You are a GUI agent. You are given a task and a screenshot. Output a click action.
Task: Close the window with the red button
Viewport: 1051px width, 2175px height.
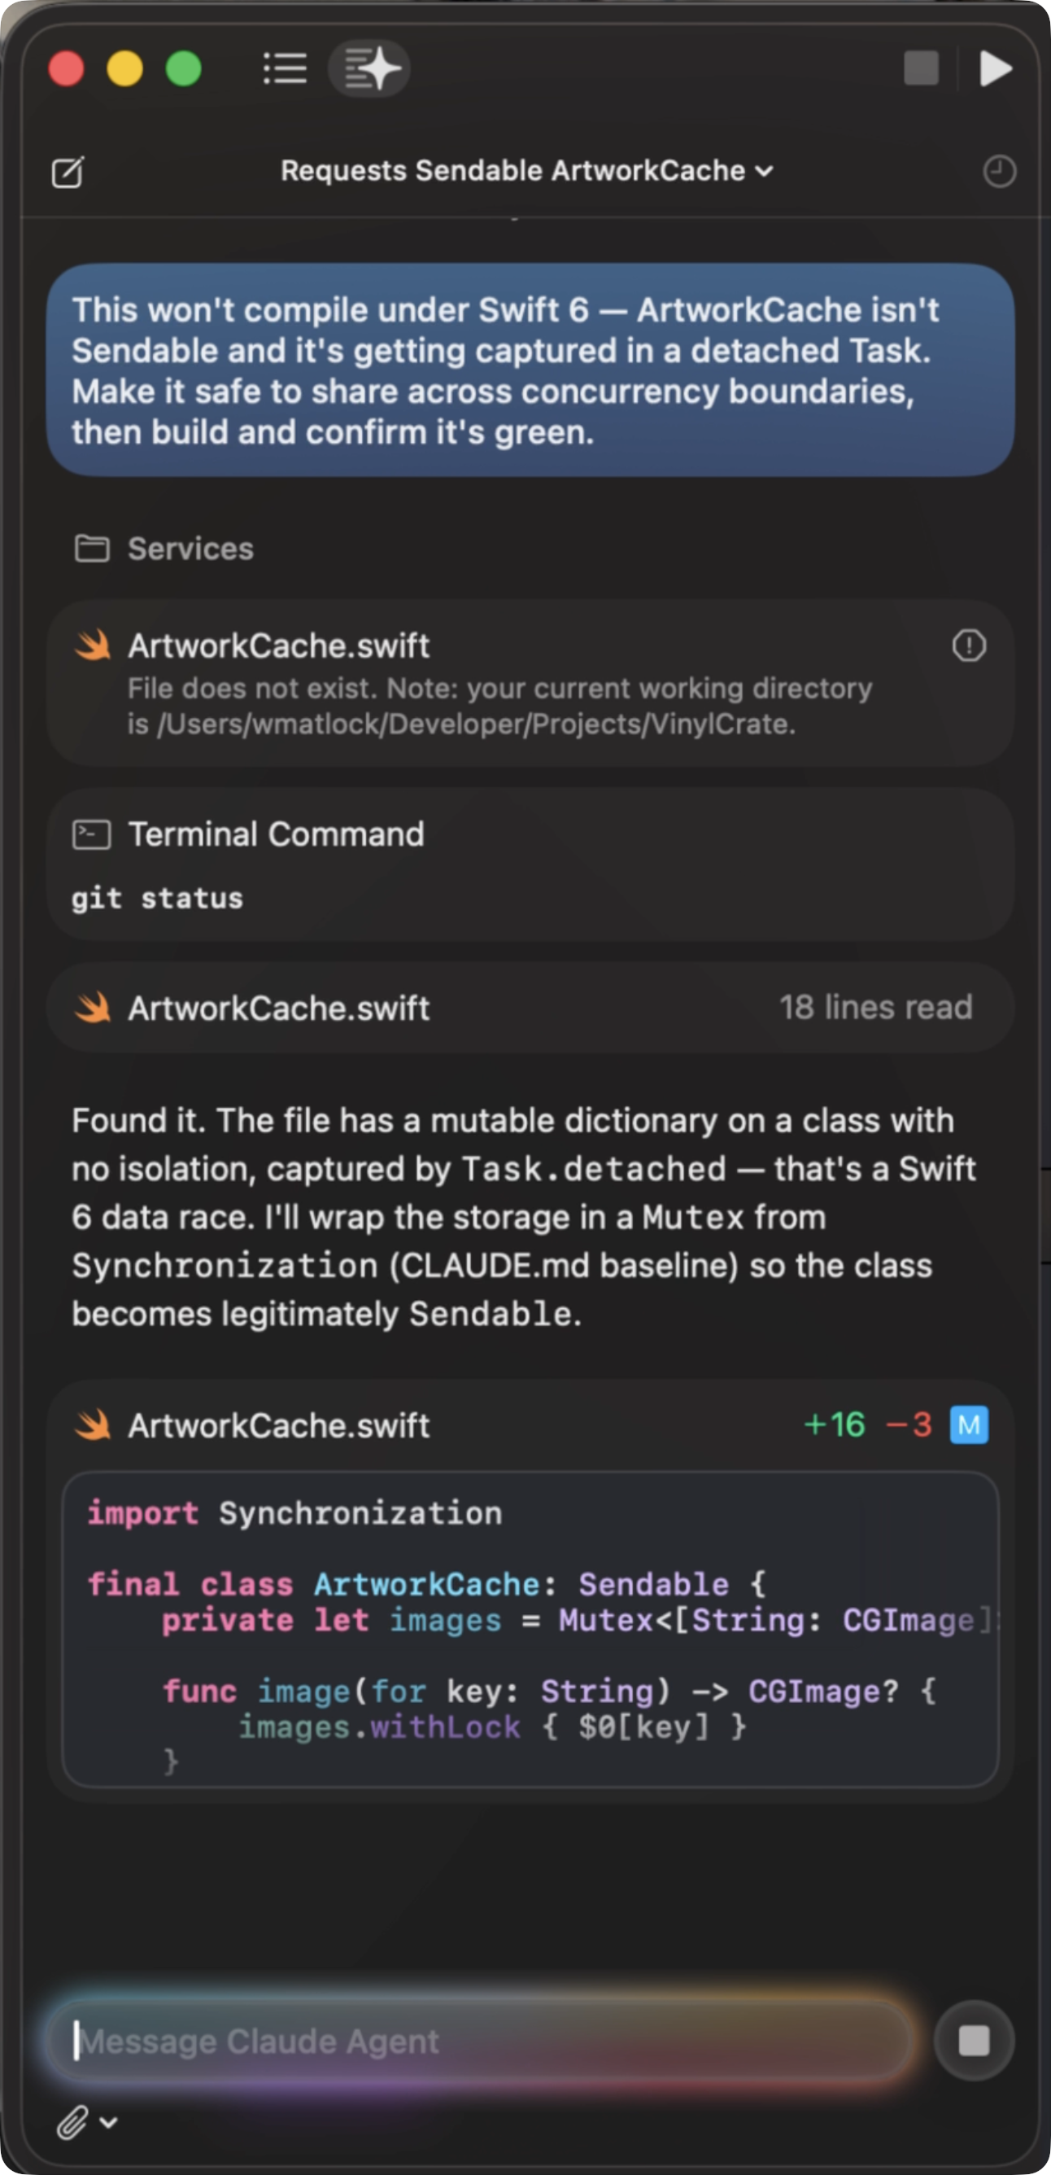pyautogui.click(x=66, y=68)
